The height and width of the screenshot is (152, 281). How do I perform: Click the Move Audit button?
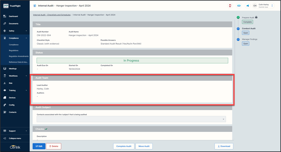pos(144,146)
